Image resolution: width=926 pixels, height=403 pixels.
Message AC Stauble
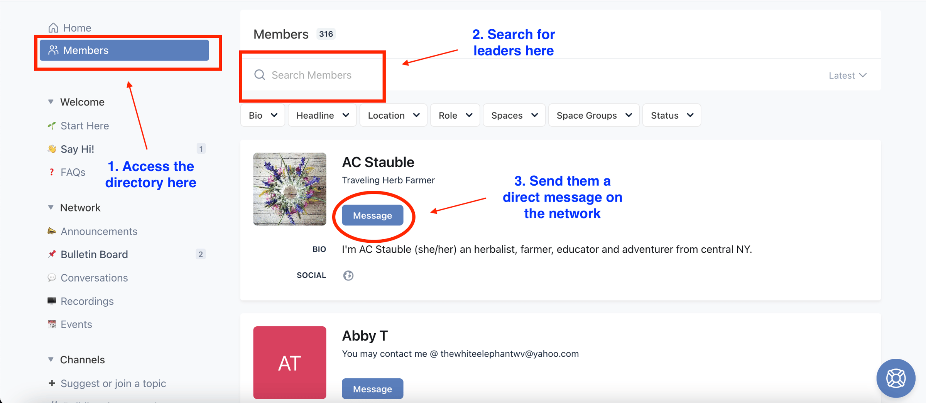pos(372,215)
